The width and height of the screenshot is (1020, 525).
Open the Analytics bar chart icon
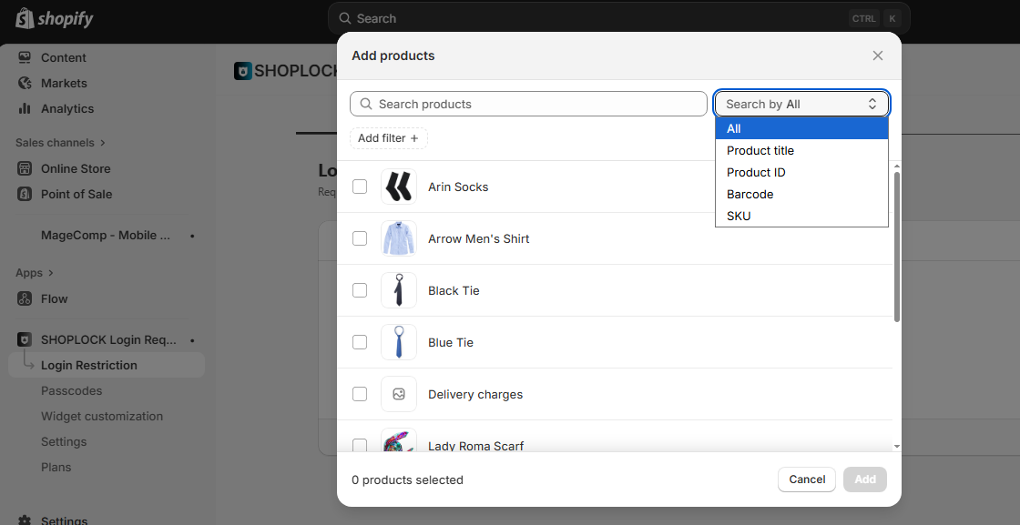(25, 108)
